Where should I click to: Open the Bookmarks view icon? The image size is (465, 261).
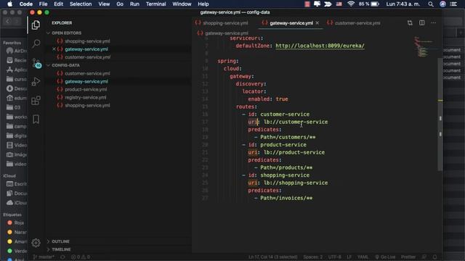36,119
